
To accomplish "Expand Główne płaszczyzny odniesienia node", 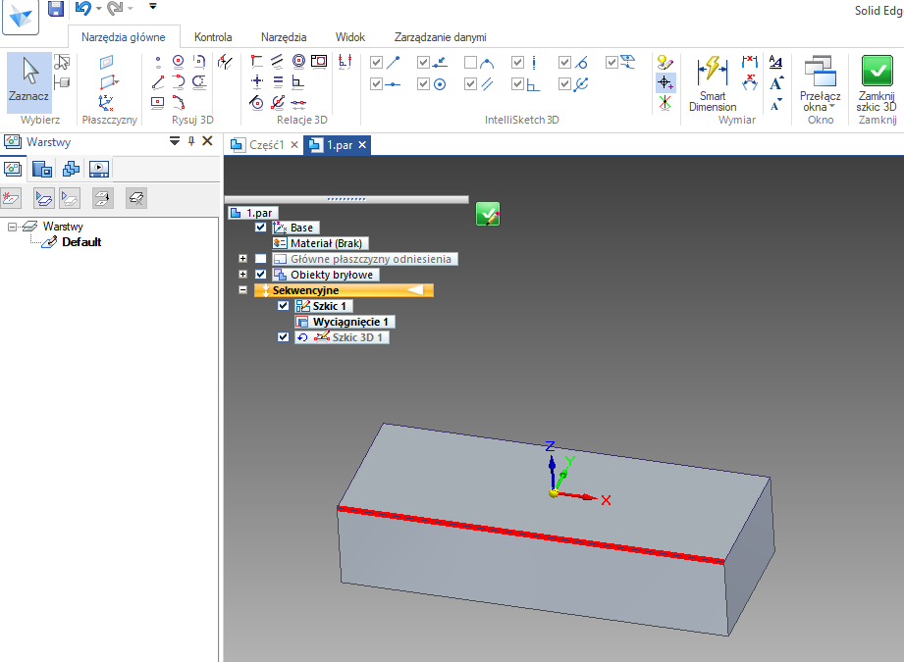I will [242, 259].
